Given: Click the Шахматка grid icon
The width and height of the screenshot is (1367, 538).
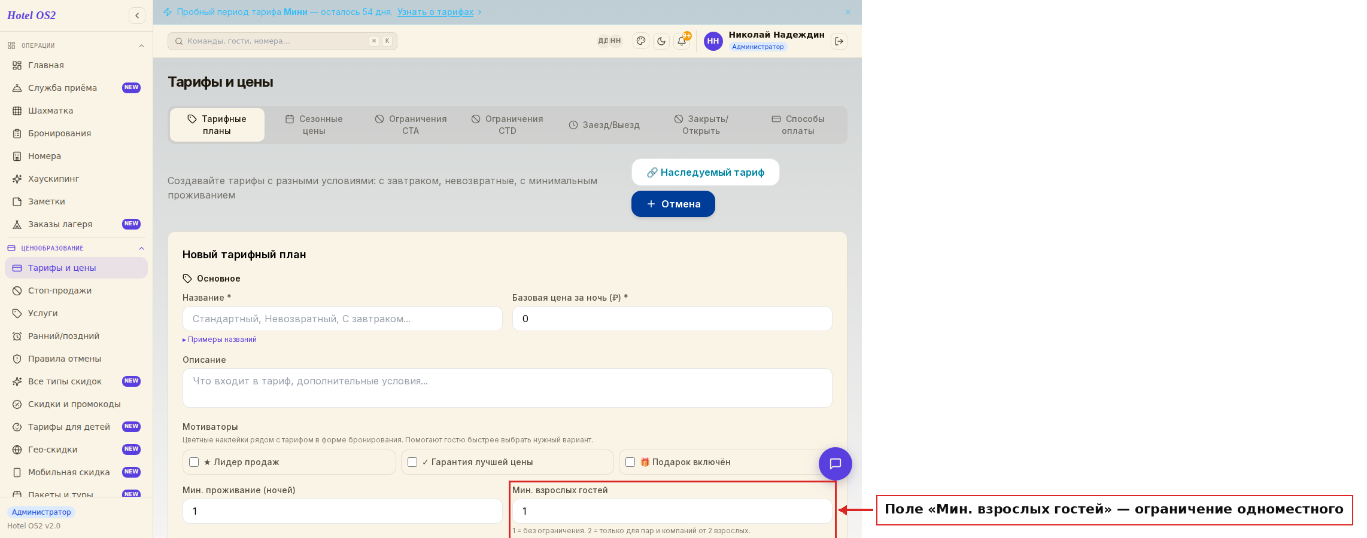Looking at the screenshot, I should coord(17,111).
